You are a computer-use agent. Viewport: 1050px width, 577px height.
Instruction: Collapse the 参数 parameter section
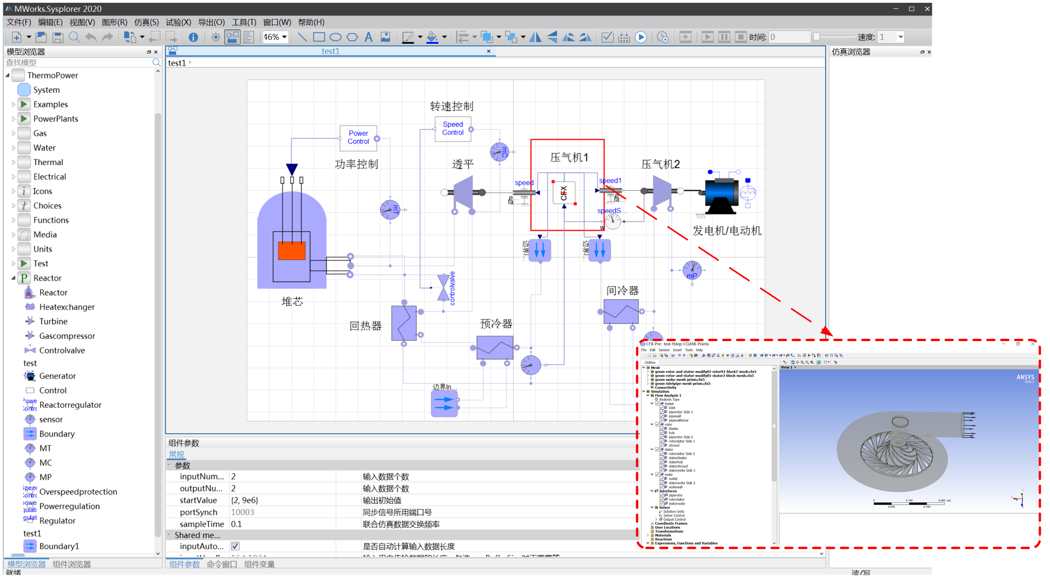tap(170, 465)
